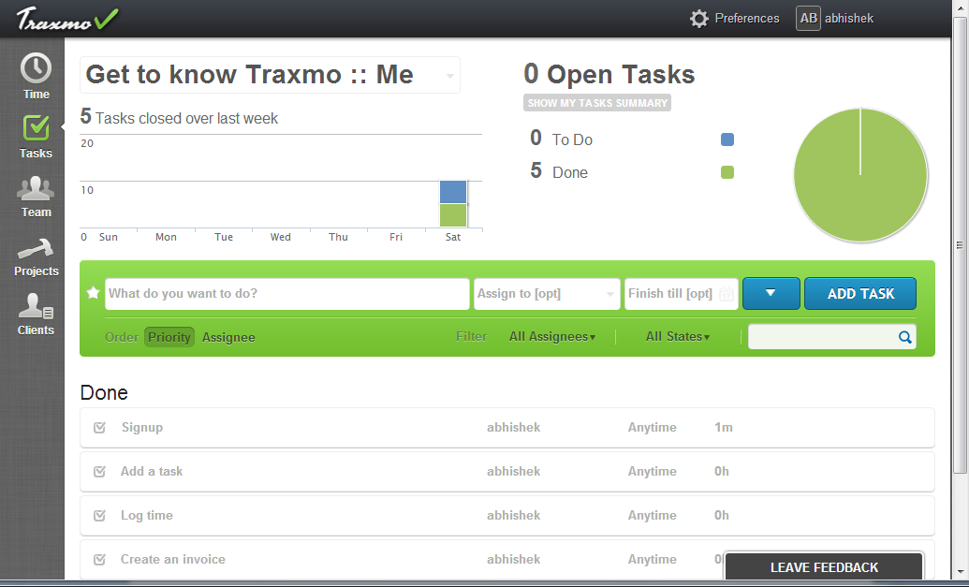The width and height of the screenshot is (969, 587).
Task: Click the Add a task title
Action: (152, 472)
